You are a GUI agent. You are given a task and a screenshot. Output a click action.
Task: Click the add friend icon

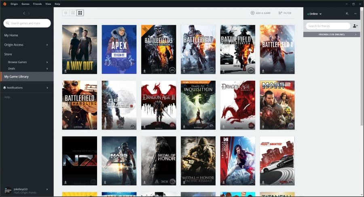click(x=355, y=26)
